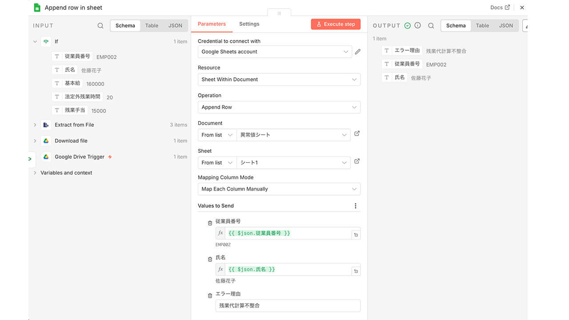Image resolution: width=569 pixels, height=320 pixels.
Task: Click the エラー理由 text input field
Action: (x=288, y=306)
